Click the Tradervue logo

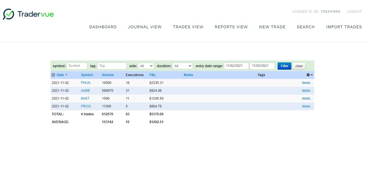(28, 14)
